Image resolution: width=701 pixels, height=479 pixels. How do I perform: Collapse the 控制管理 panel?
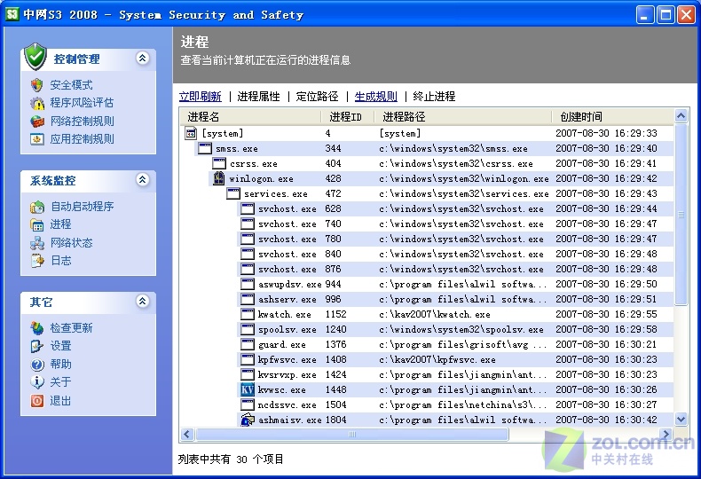pyautogui.click(x=142, y=58)
